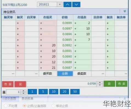Click the 50ETF购11月2200 contract name
This screenshot has height=109, width=131.
click(15, 5)
